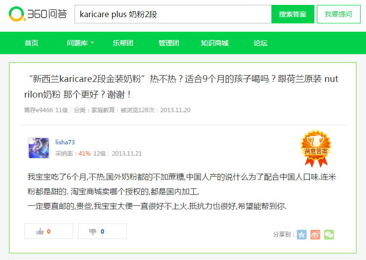Share answer to WeChat

(329, 235)
